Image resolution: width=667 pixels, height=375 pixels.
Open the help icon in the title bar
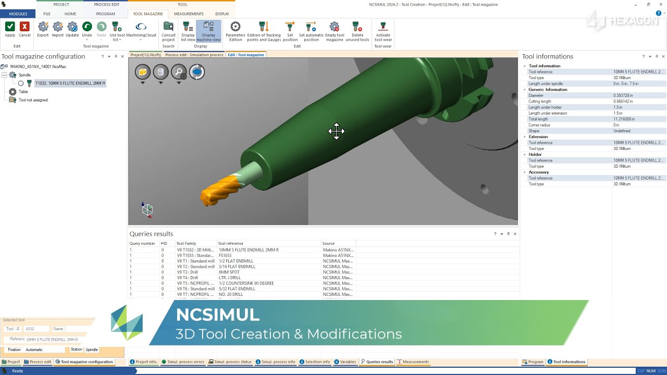[x=659, y=14]
